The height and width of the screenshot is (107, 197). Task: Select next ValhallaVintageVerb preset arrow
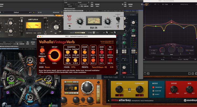point(113,67)
